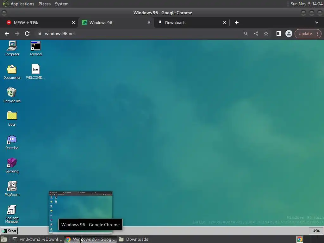Click the Chrome tray icon in bottom panel
The width and height of the screenshot is (324, 243).
point(300,239)
